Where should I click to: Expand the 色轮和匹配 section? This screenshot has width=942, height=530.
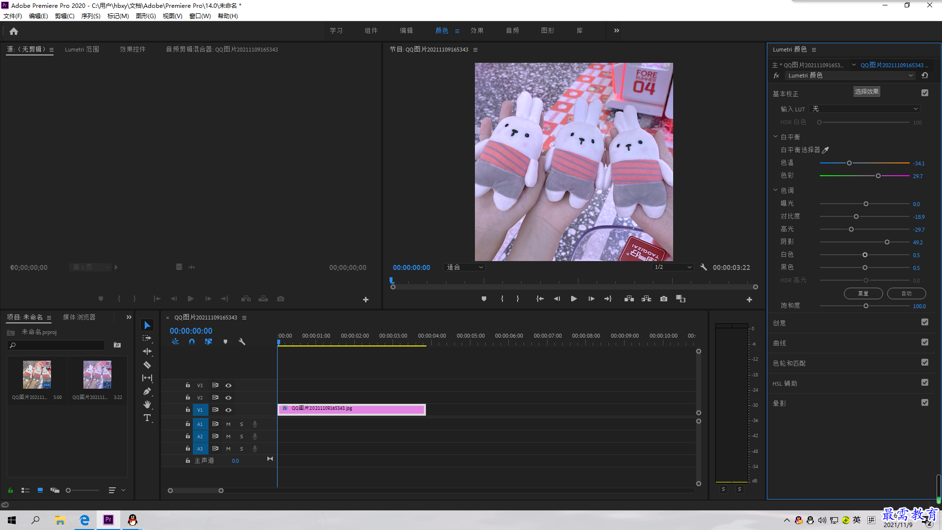pos(789,363)
